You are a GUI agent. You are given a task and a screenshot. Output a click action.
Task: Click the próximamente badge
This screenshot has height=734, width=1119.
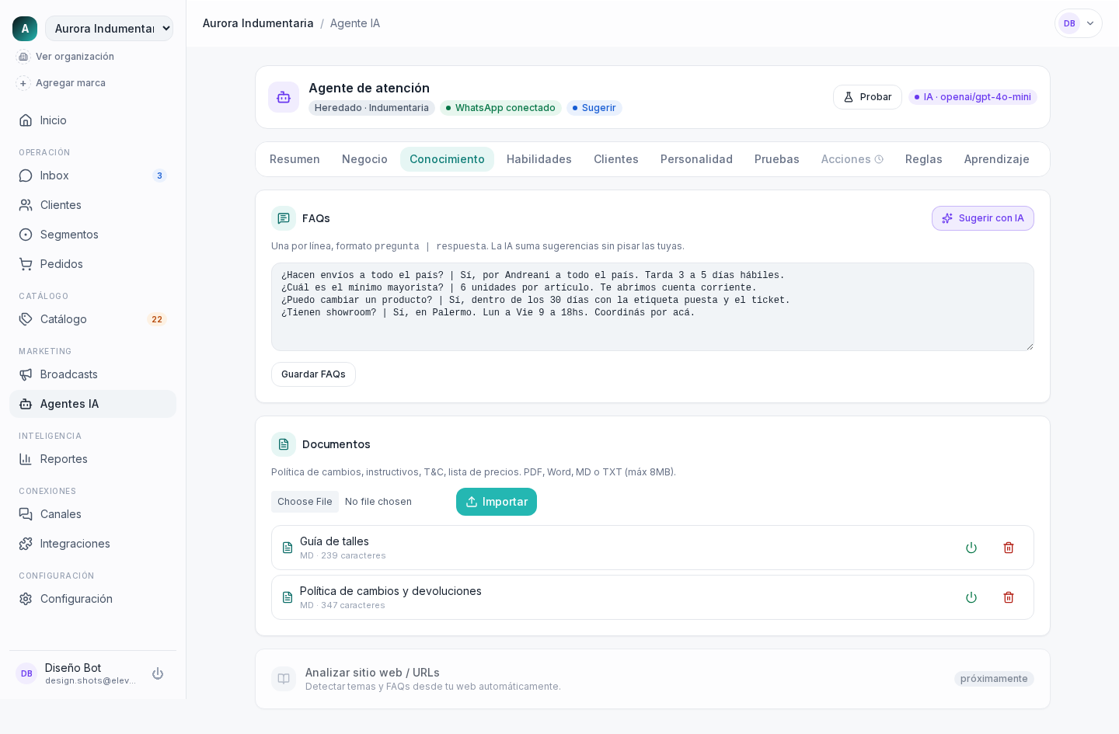tap(994, 679)
